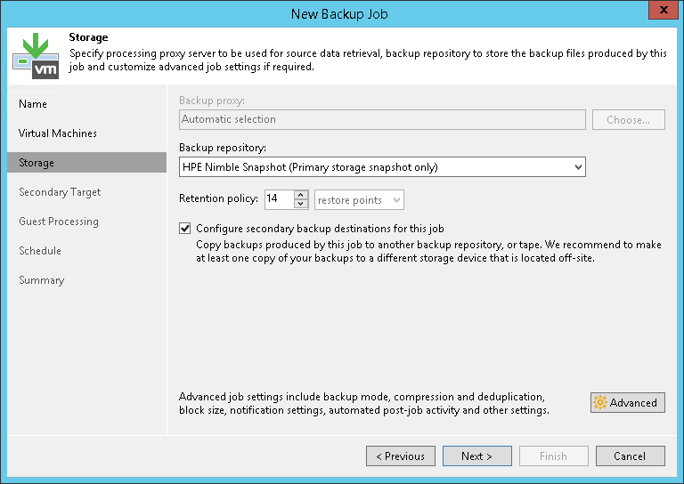Click the green arrow VM backup icon
Viewport: 684px width, 484px height.
(x=36, y=55)
